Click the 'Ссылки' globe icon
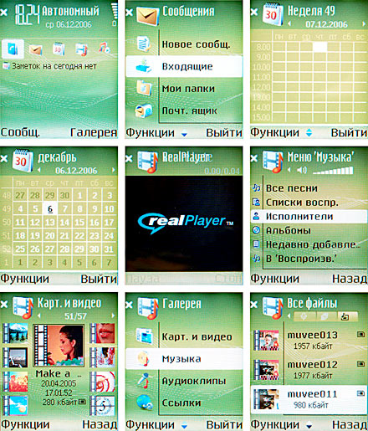This screenshot has width=368, height=431. [x=145, y=403]
